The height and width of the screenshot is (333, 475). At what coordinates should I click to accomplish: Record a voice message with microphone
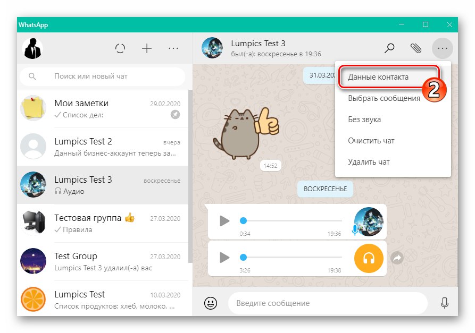[x=444, y=303]
